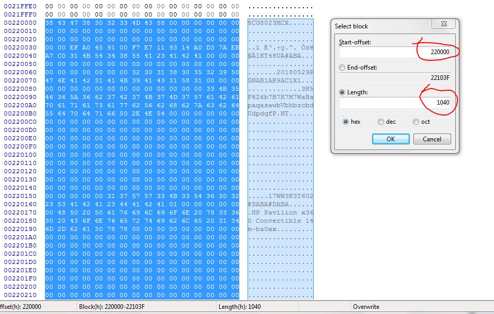The height and width of the screenshot is (314, 494).
Task: Click status bar offset 220000
Action: [21, 307]
